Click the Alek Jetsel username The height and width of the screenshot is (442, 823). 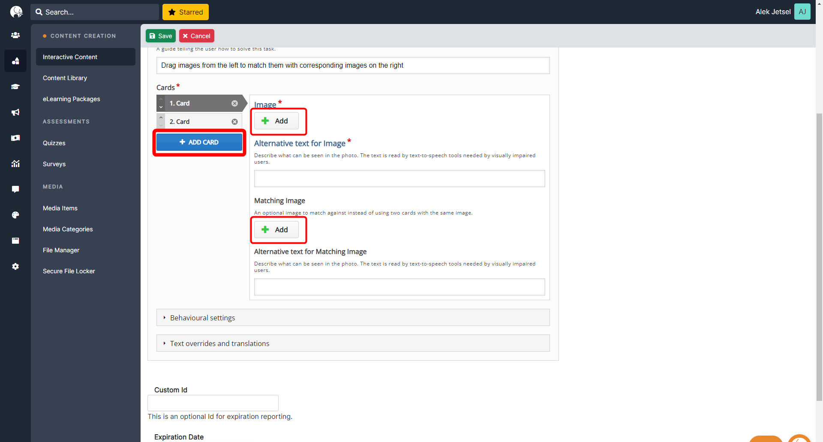(x=773, y=12)
